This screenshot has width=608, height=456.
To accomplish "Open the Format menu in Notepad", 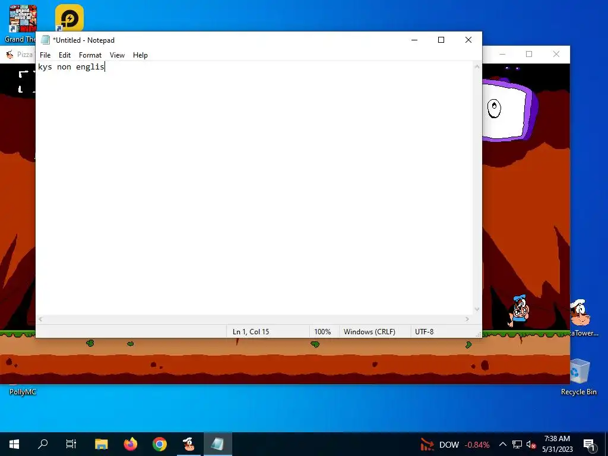I will [x=90, y=55].
